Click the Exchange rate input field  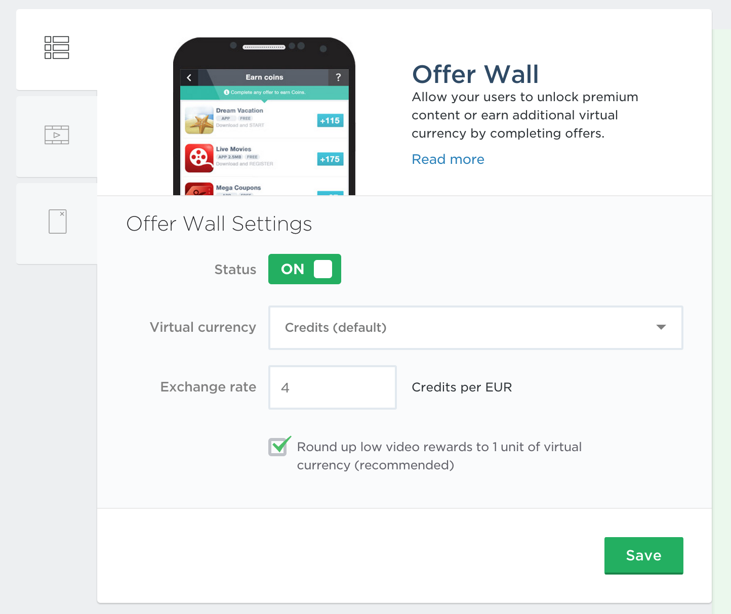point(332,387)
